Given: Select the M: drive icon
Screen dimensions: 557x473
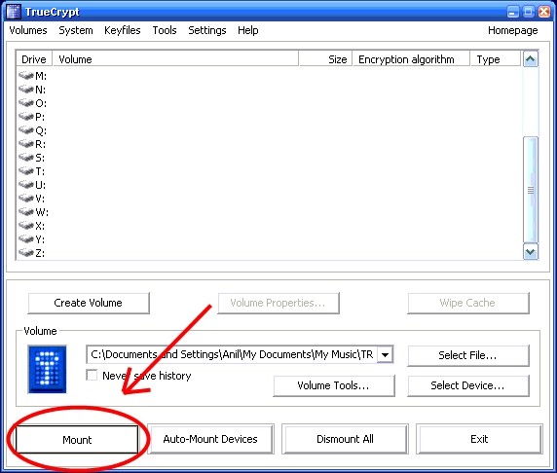Looking at the screenshot, I should [x=26, y=76].
